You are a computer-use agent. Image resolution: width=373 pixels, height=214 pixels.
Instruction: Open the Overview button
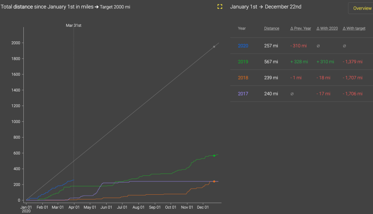[x=362, y=8]
